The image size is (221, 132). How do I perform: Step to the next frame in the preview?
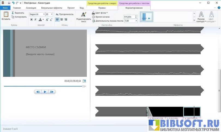point(52,92)
